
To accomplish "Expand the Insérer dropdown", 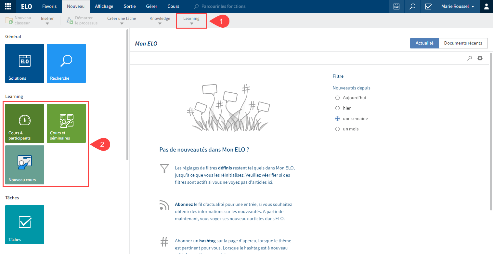I will pyautogui.click(x=47, y=20).
